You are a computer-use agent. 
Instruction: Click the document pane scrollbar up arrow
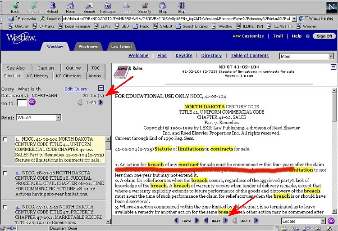pos(334,90)
